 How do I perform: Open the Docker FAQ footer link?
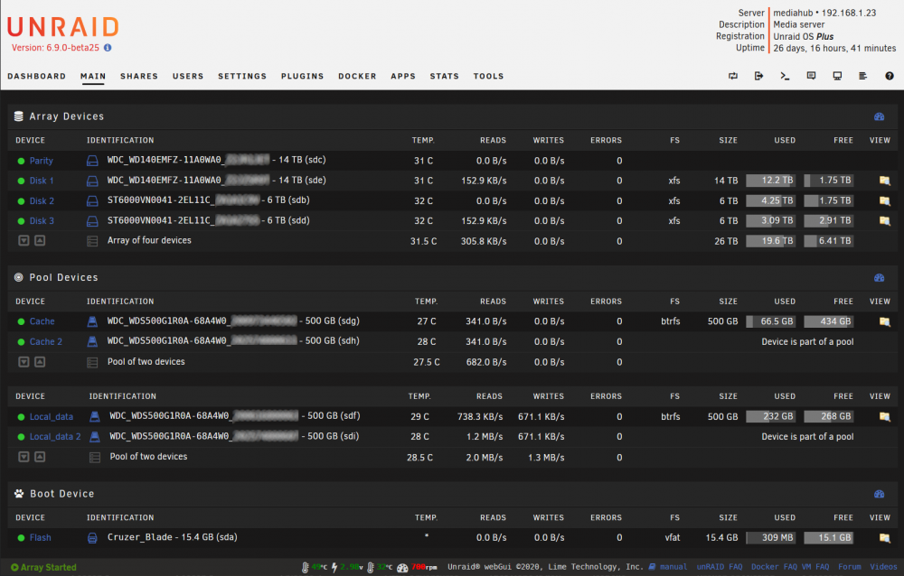point(774,567)
